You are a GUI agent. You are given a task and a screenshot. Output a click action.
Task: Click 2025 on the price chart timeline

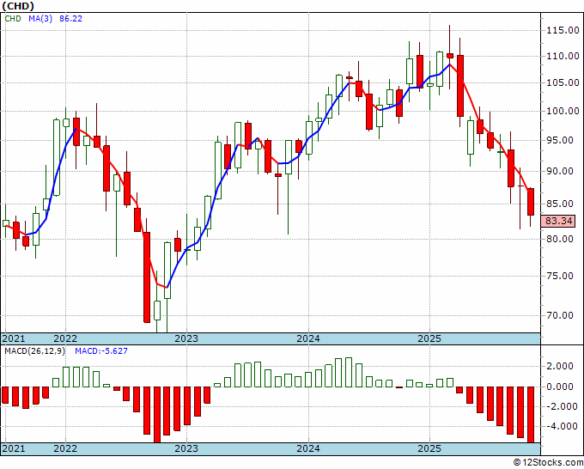[x=429, y=338]
